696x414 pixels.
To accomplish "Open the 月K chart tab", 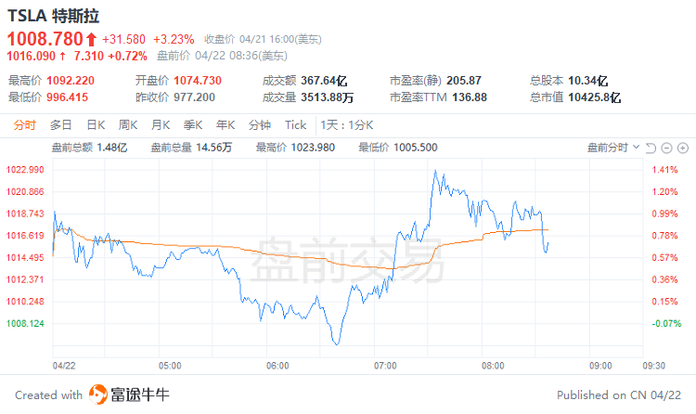I will tap(161, 125).
